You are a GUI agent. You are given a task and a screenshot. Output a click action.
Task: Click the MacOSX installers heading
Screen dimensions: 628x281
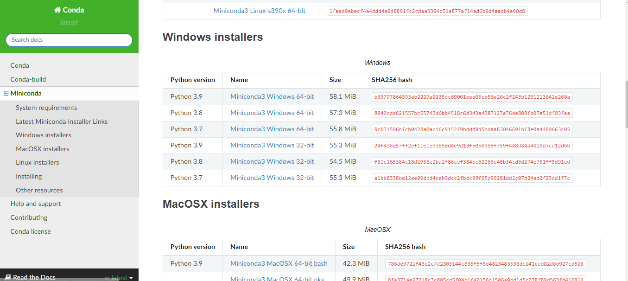click(x=211, y=204)
